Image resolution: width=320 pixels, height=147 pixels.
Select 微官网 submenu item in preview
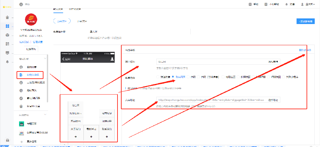[76, 105]
